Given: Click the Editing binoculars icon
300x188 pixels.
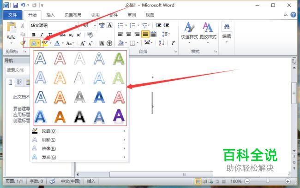Looking at the screenshot, I should coord(227,26).
